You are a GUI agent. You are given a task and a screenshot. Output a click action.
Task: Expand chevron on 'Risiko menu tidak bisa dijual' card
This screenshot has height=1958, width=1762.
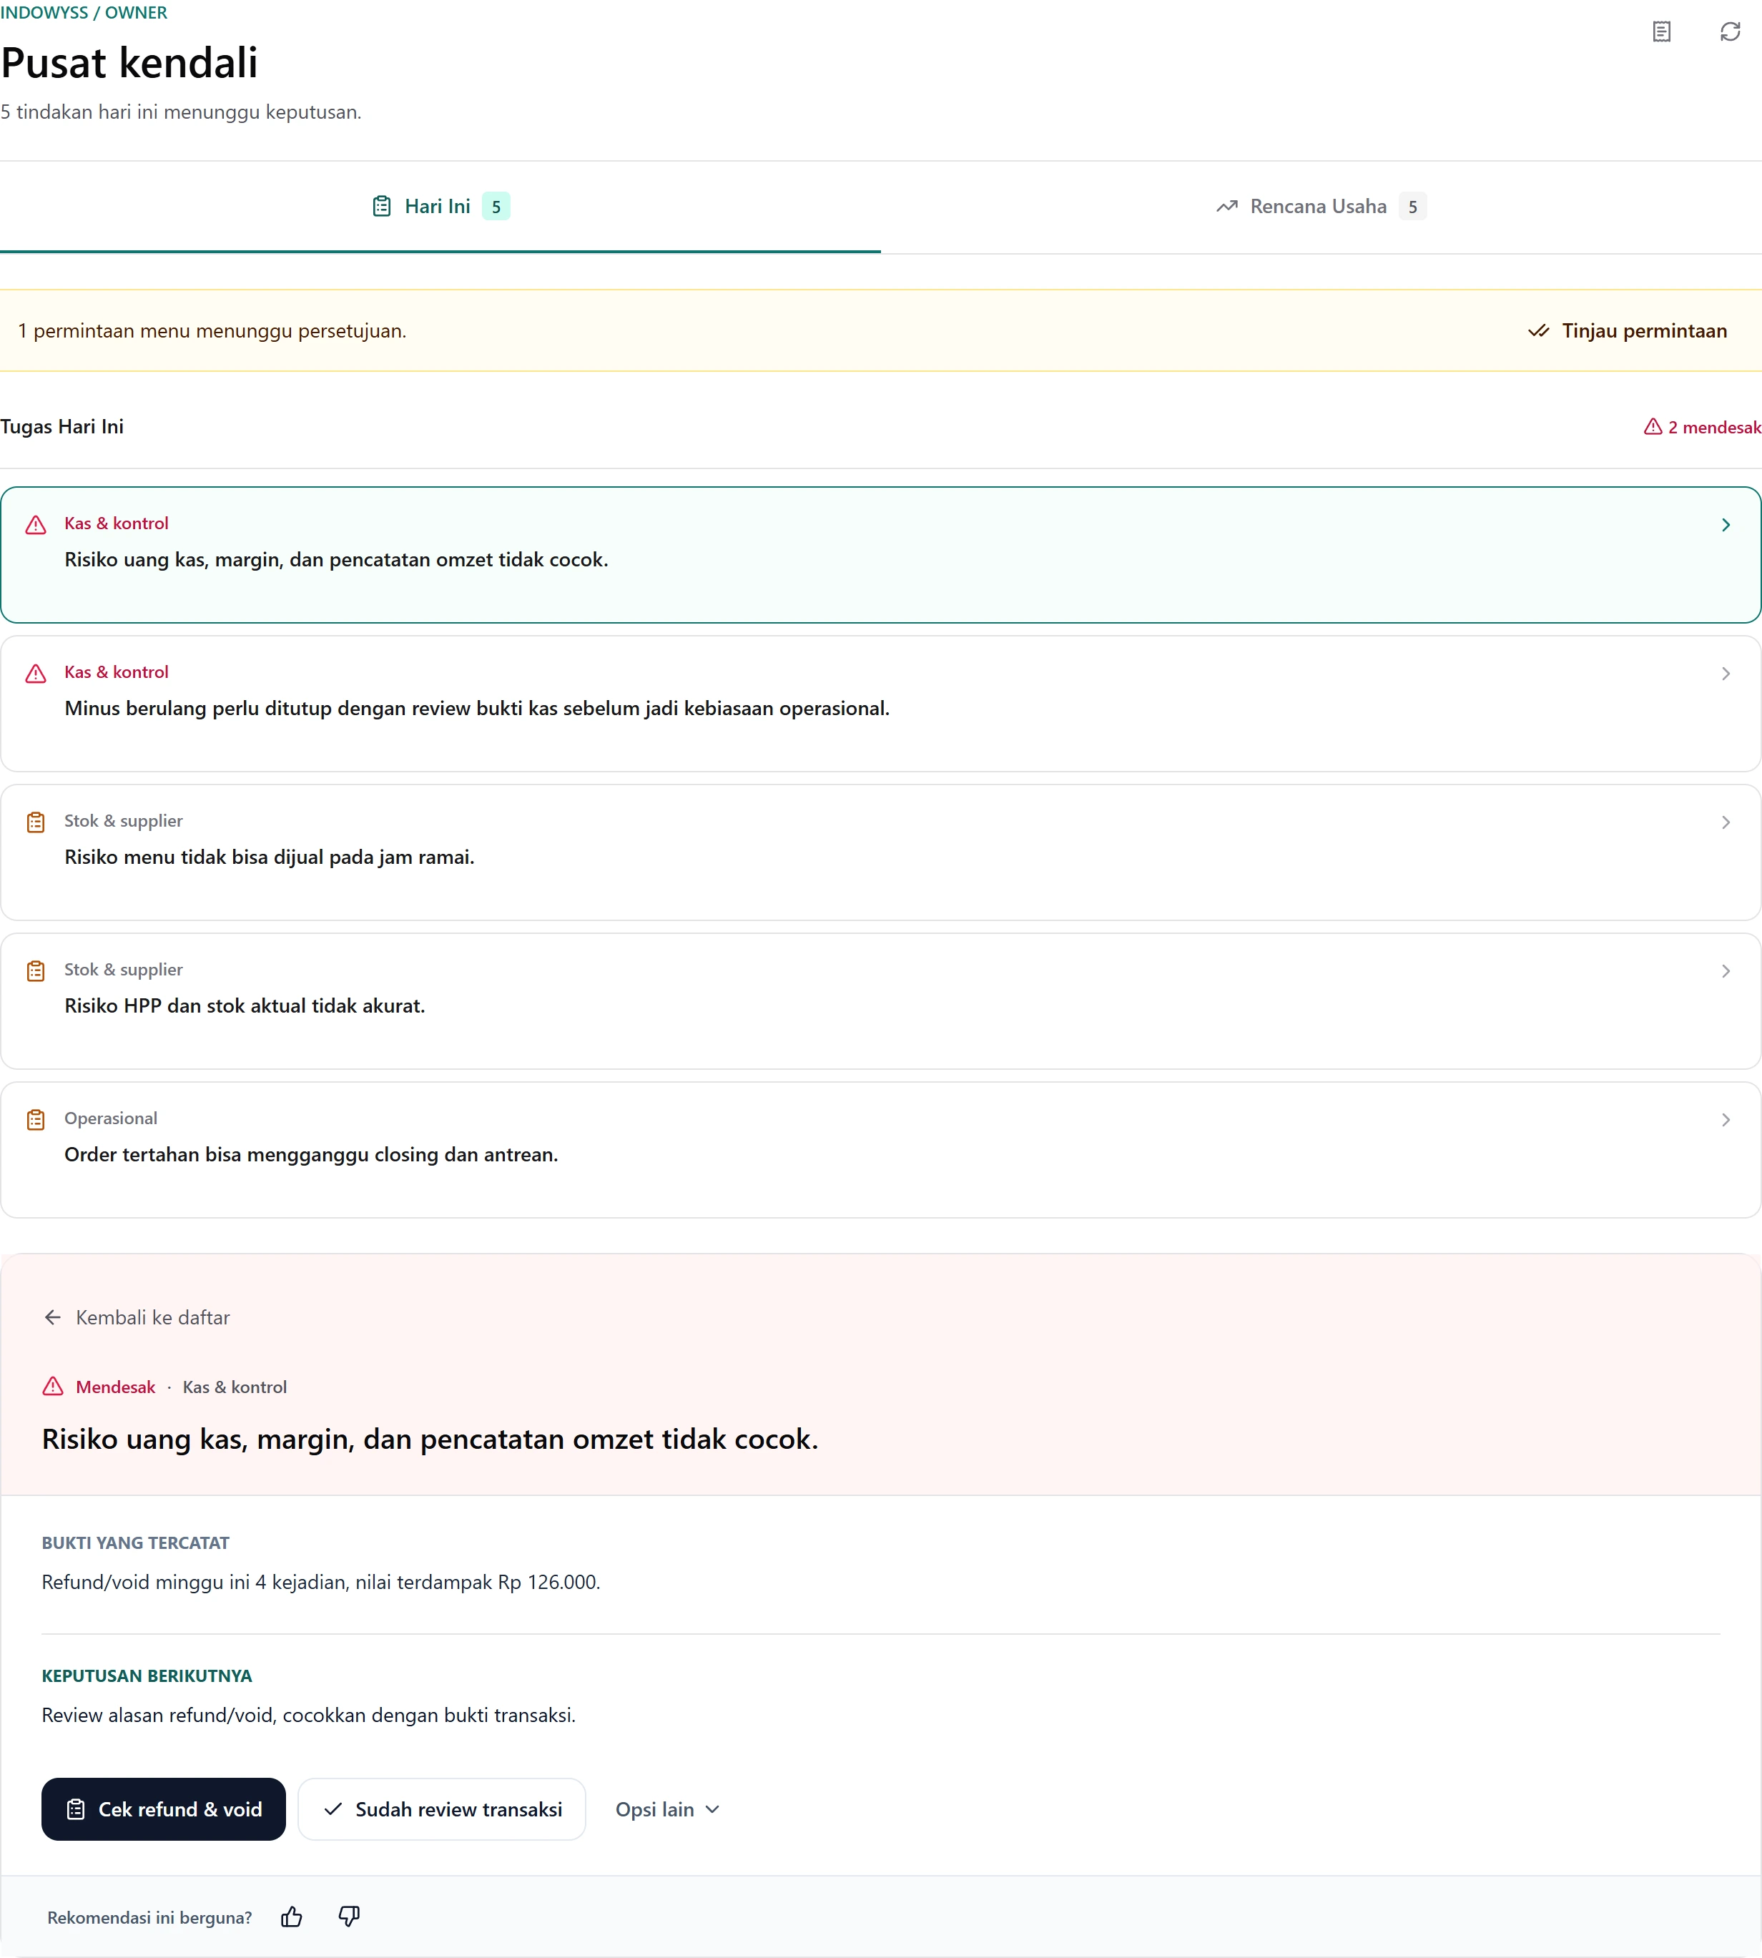point(1726,822)
